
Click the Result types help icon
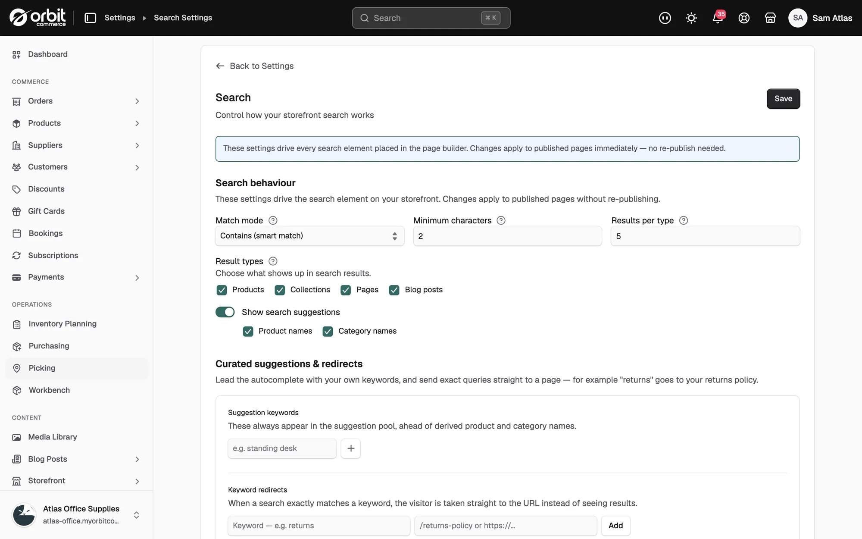273,261
